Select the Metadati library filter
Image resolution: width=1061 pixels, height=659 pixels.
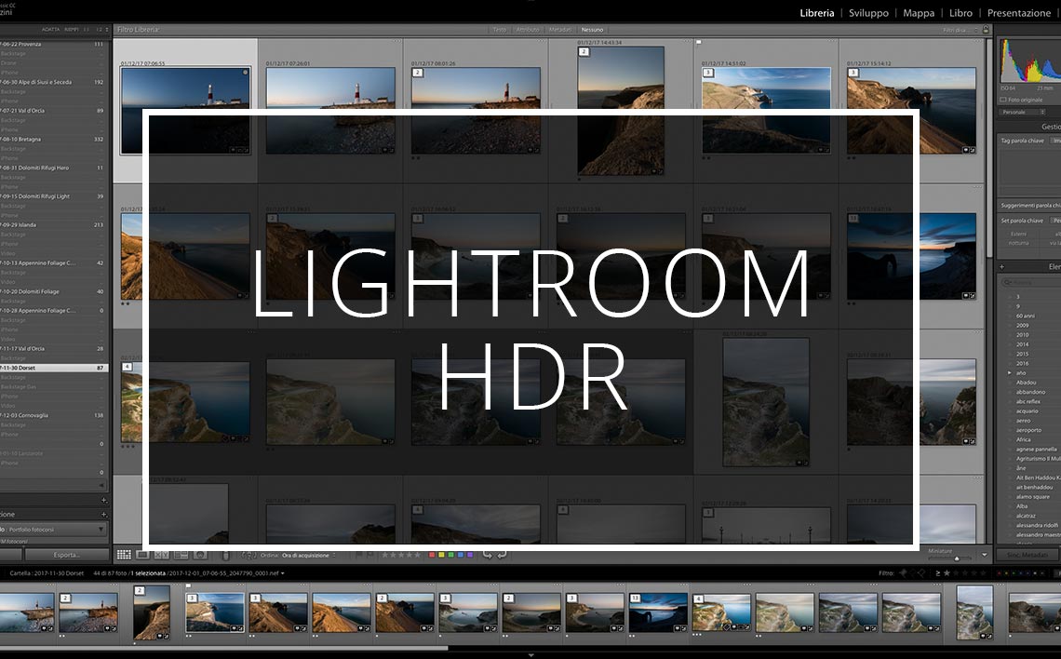pyautogui.click(x=559, y=30)
